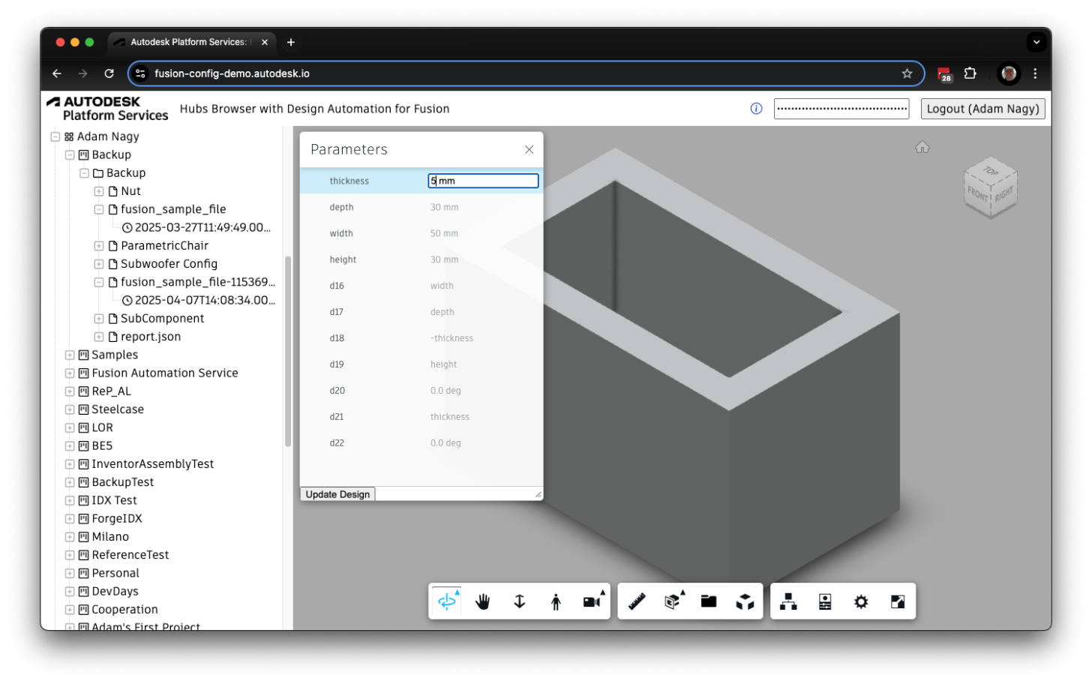This screenshot has height=684, width=1092.
Task: Open the Model Browser hierarchy panel
Action: pos(788,601)
